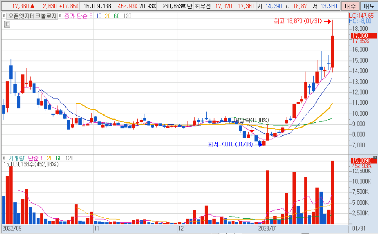Click the small square marker before 오픈엣지테크놀로지
The image size is (378, 234).
click(x=4, y=16)
